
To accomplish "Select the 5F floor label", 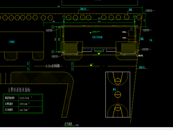I will coord(132,29).
